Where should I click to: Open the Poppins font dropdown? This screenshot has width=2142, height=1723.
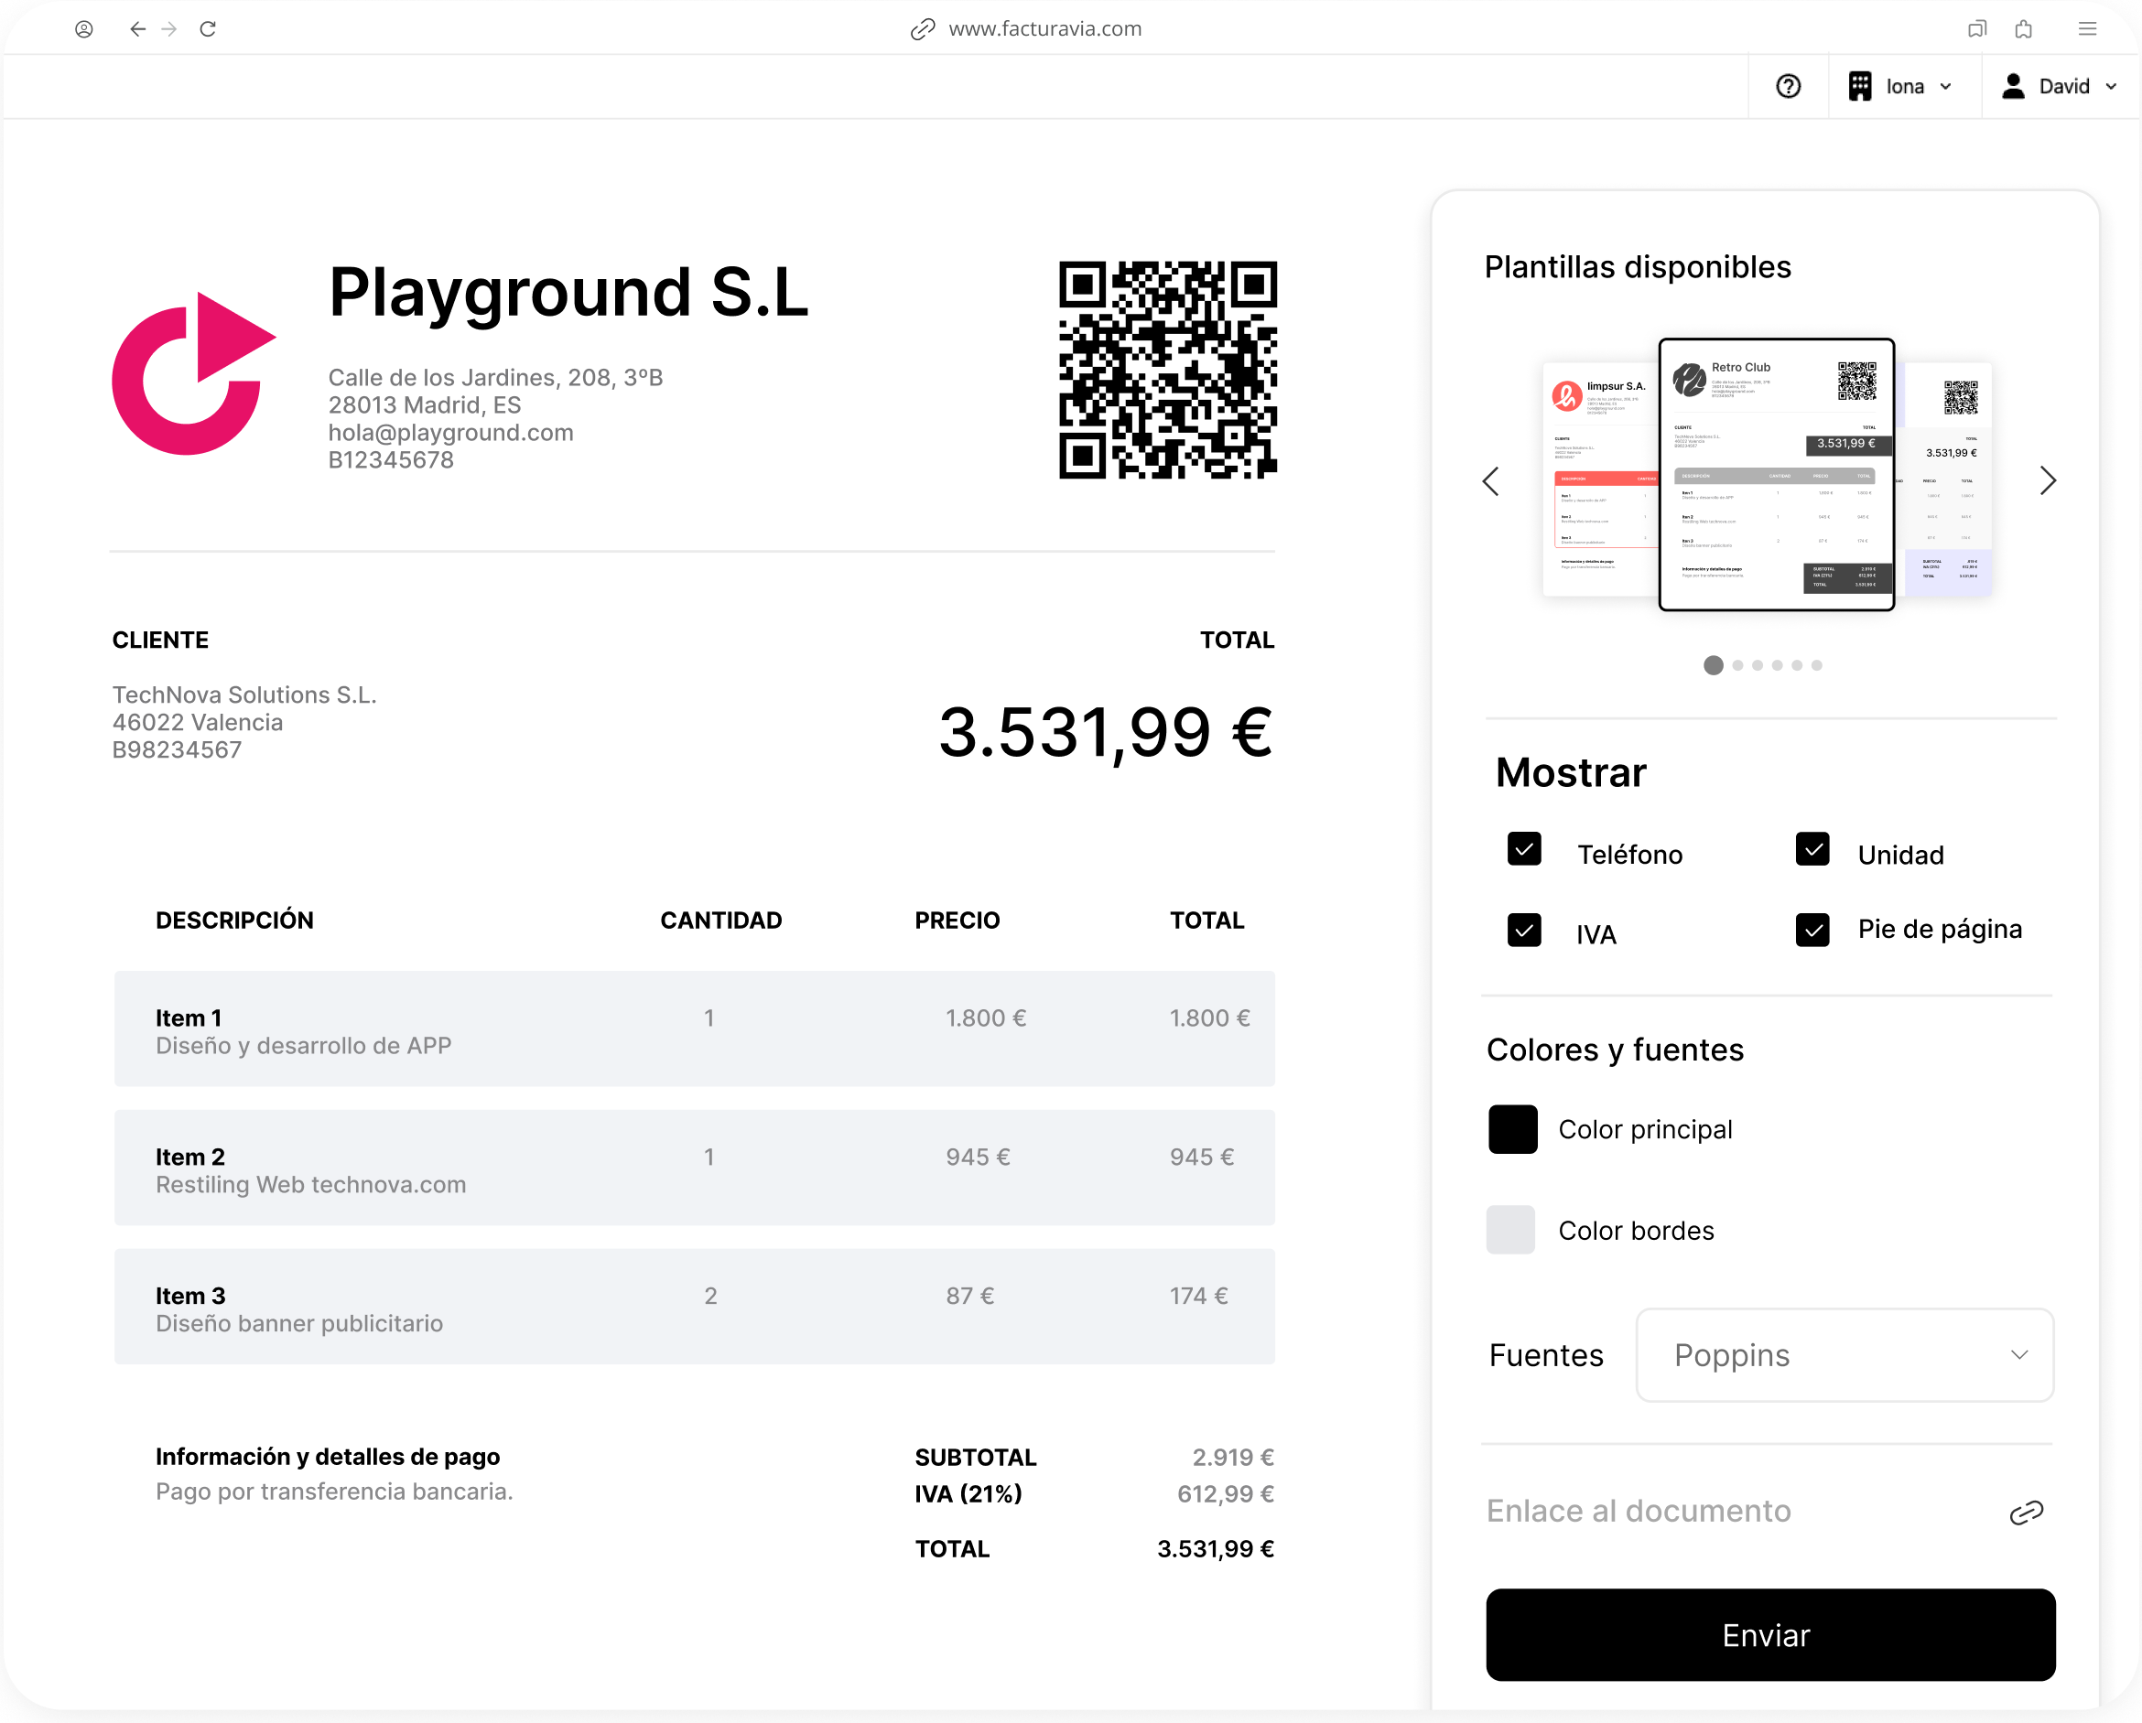1844,1354
